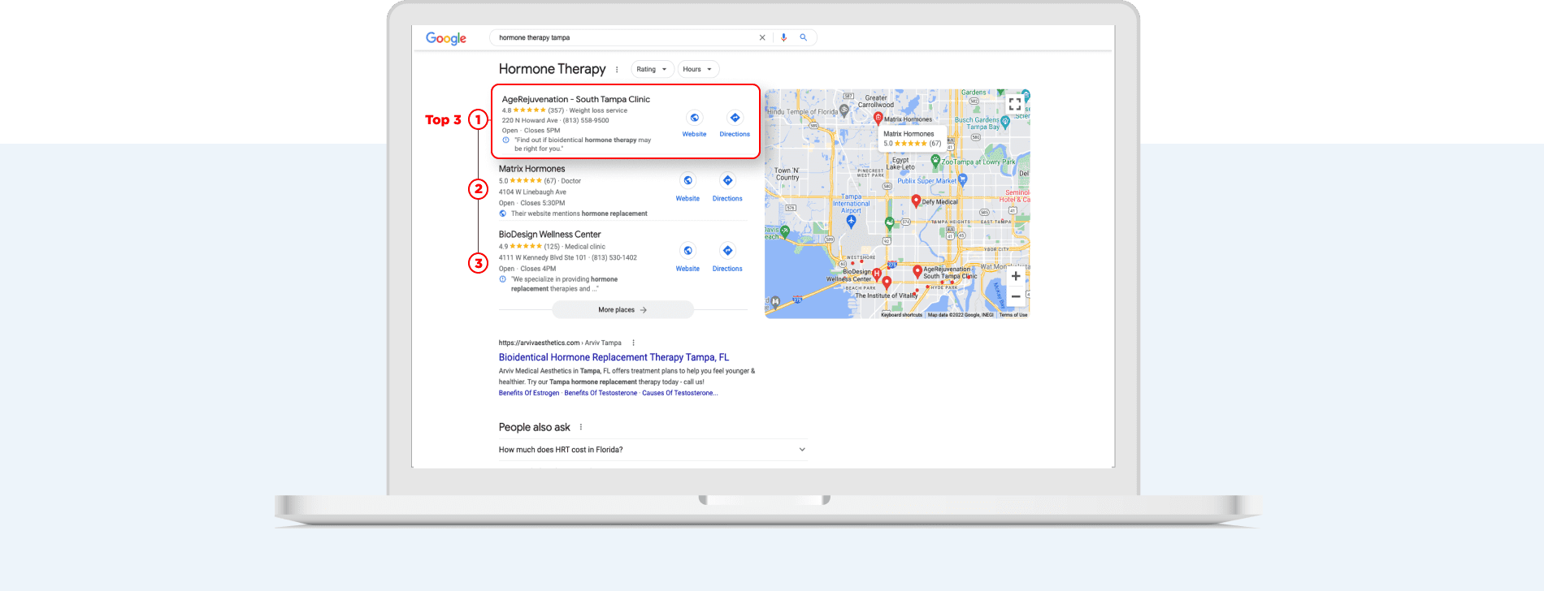The height and width of the screenshot is (591, 1544).
Task: Expand map to fullscreen
Action: 1015,104
